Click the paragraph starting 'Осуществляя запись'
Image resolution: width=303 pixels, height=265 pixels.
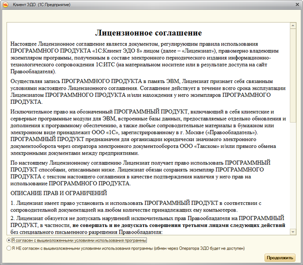pos(148,91)
